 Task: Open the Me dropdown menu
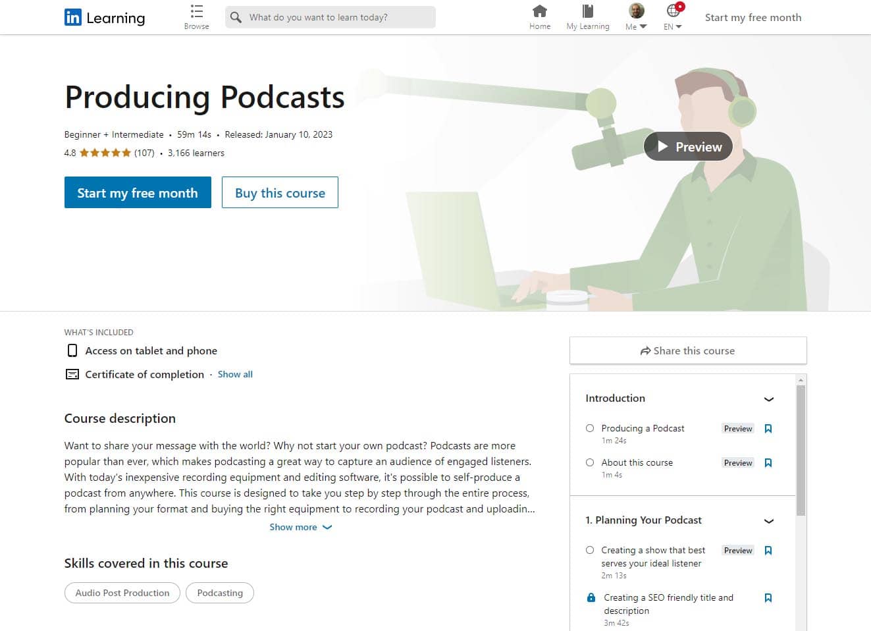click(x=636, y=27)
